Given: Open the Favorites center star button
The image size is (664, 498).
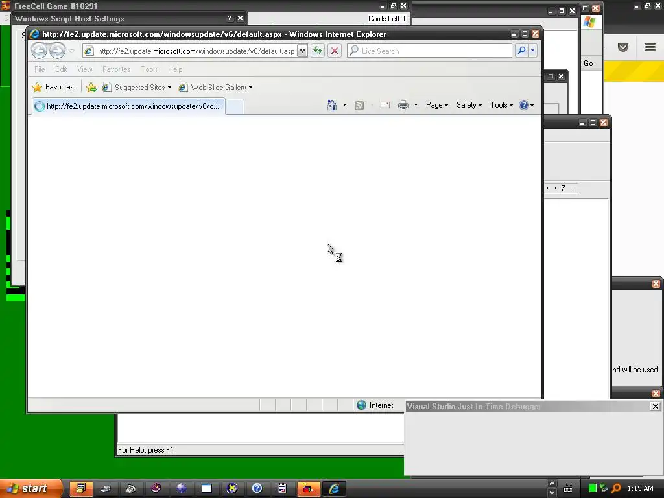Looking at the screenshot, I should (x=53, y=87).
